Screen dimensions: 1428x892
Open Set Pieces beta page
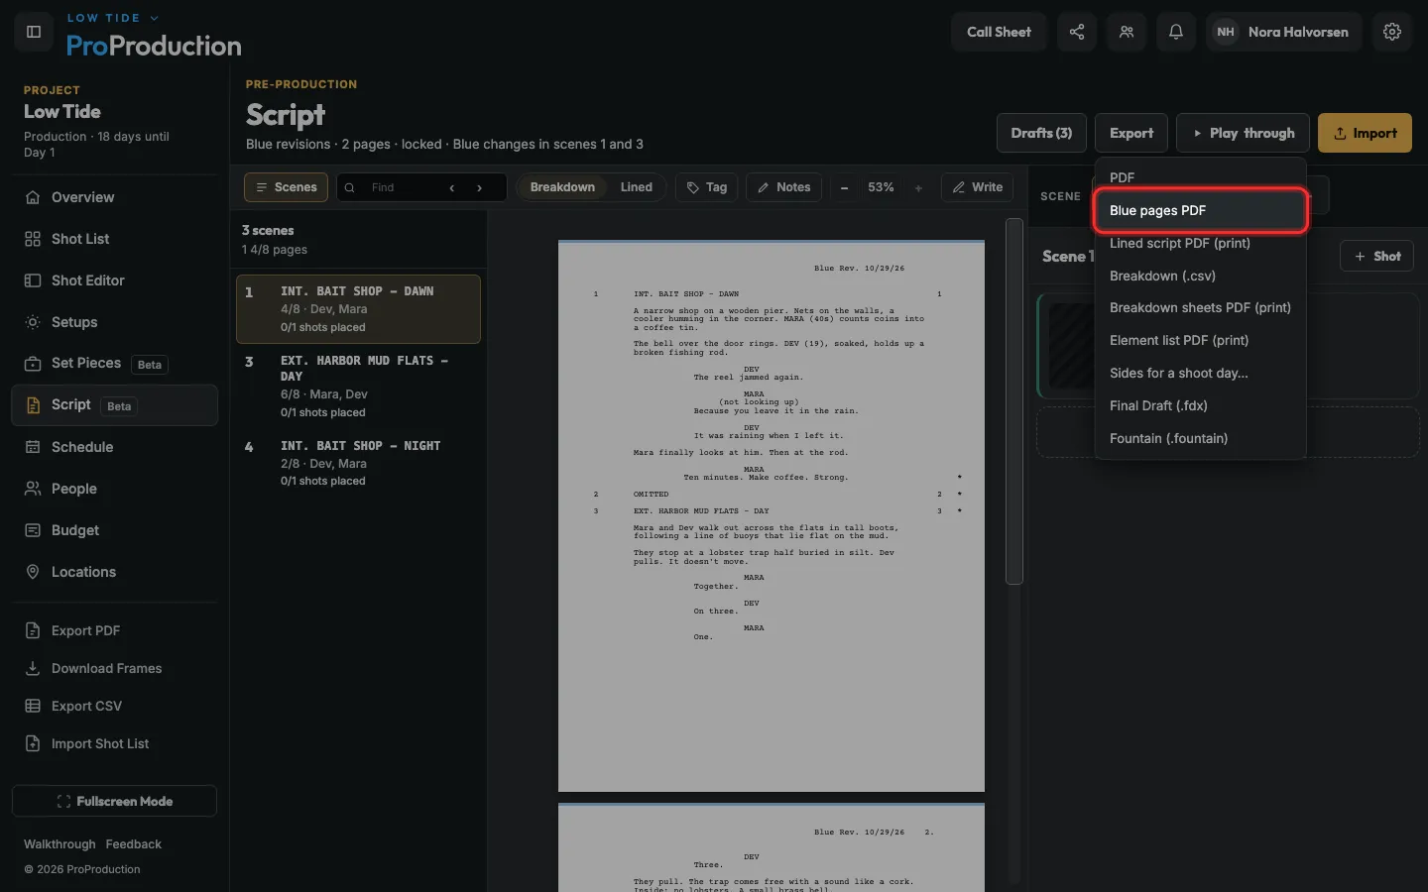pyautogui.click(x=114, y=364)
